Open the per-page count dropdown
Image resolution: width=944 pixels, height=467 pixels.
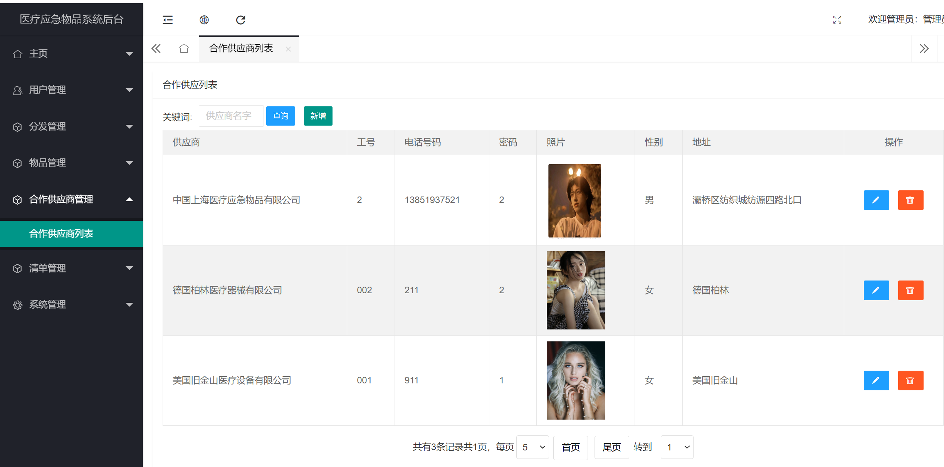pyautogui.click(x=532, y=447)
